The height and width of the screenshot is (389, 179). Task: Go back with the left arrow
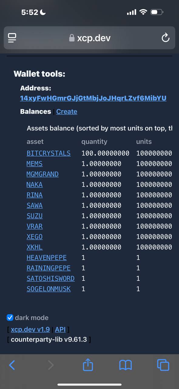click(12, 365)
